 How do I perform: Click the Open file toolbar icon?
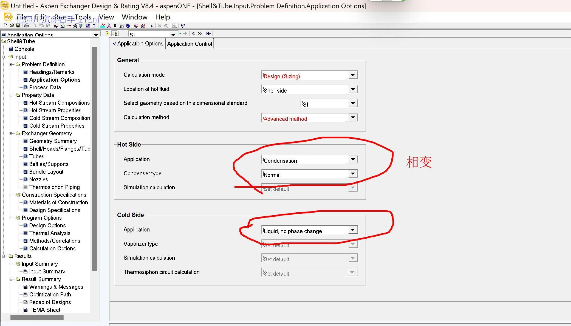[12, 26]
